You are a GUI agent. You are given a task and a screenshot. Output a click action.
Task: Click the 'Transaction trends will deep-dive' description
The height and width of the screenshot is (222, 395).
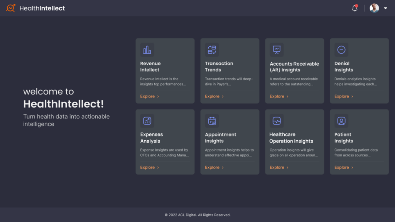point(229,81)
